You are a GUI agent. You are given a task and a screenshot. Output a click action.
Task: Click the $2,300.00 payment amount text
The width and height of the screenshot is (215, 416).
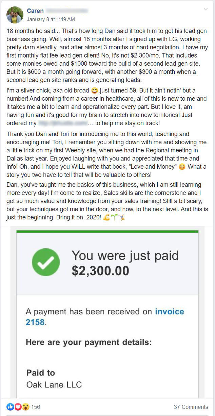100,271
